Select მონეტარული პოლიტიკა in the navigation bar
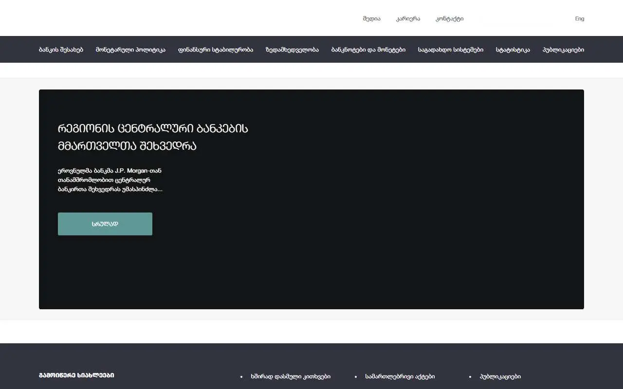 tap(130, 50)
